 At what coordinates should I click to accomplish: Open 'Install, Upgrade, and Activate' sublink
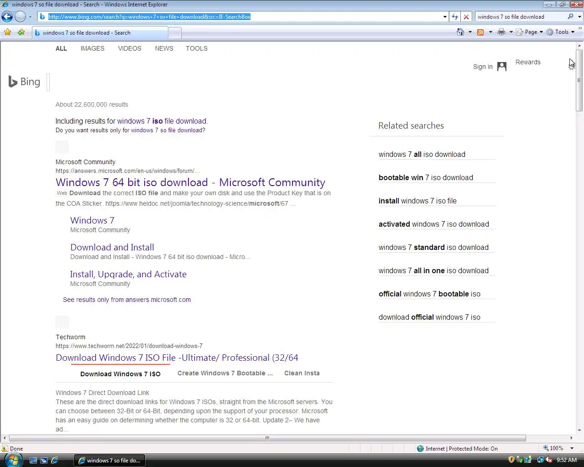pos(128,274)
